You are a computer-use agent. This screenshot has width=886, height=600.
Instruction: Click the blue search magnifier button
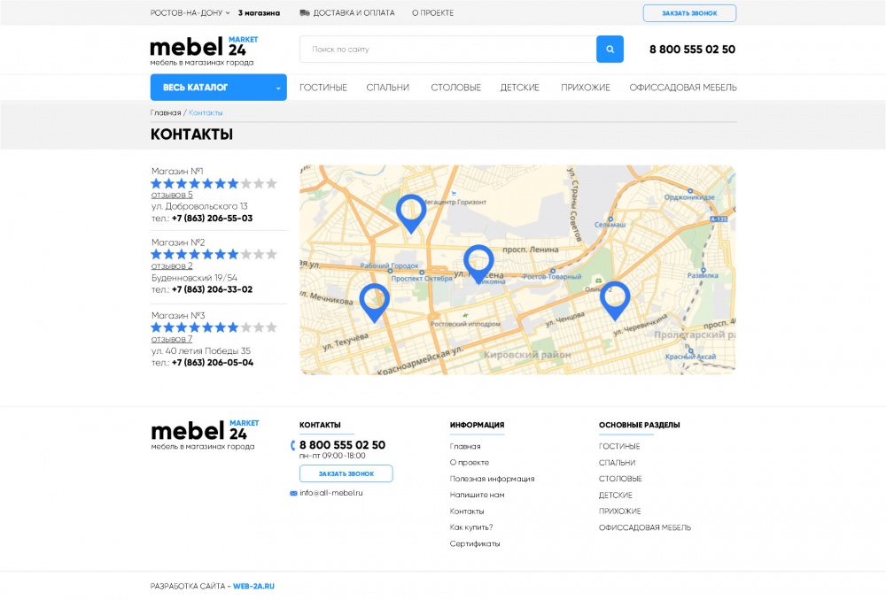(x=610, y=49)
